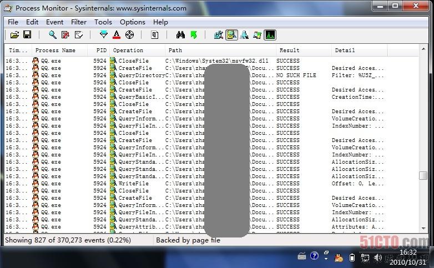Open the Filter menu

coord(79,22)
